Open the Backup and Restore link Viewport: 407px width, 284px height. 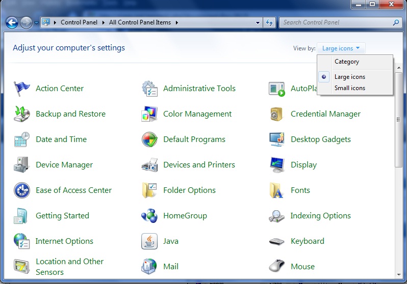click(x=70, y=114)
